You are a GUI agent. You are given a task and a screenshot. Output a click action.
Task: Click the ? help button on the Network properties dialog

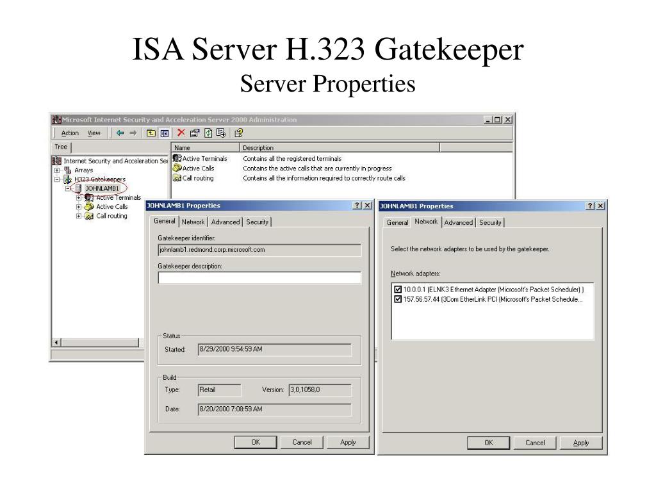(x=590, y=206)
